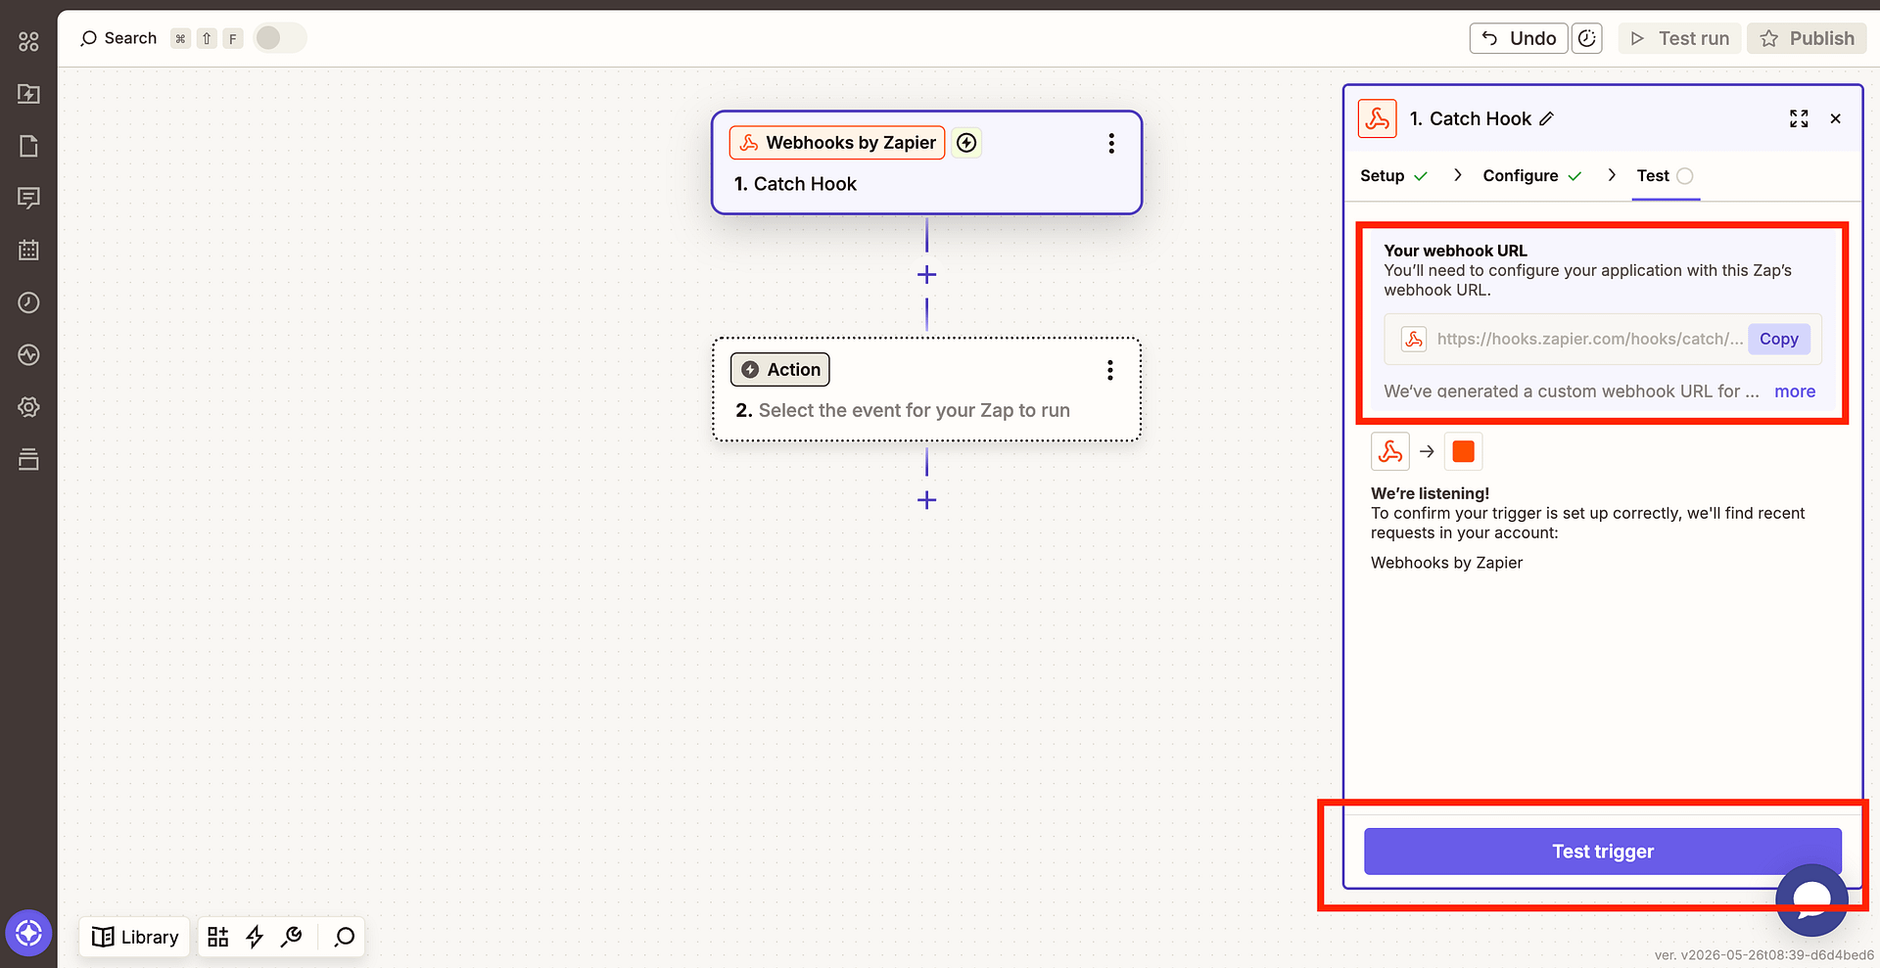The width and height of the screenshot is (1880, 968).
Task: Open the stacked versions icon in sidebar
Action: coord(28,459)
